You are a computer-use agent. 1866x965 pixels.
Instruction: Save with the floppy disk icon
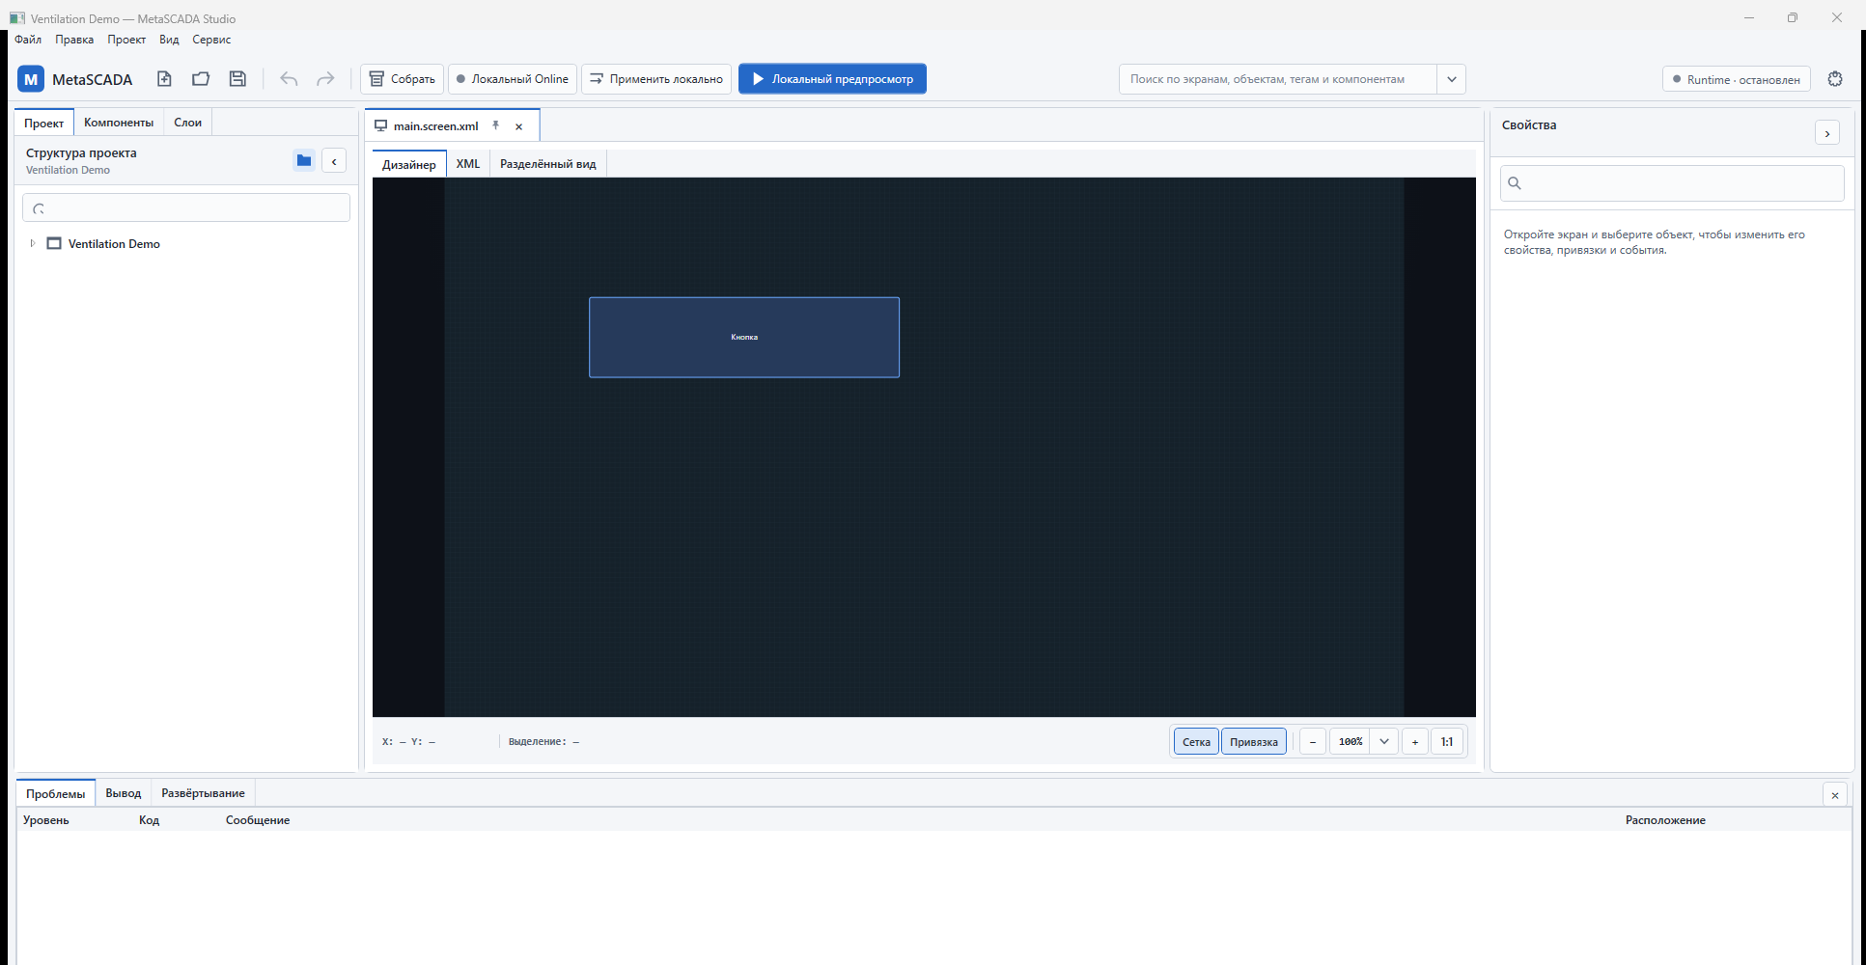(x=237, y=79)
